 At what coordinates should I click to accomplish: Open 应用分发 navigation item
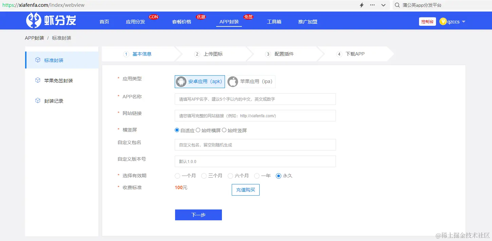pyautogui.click(x=135, y=22)
